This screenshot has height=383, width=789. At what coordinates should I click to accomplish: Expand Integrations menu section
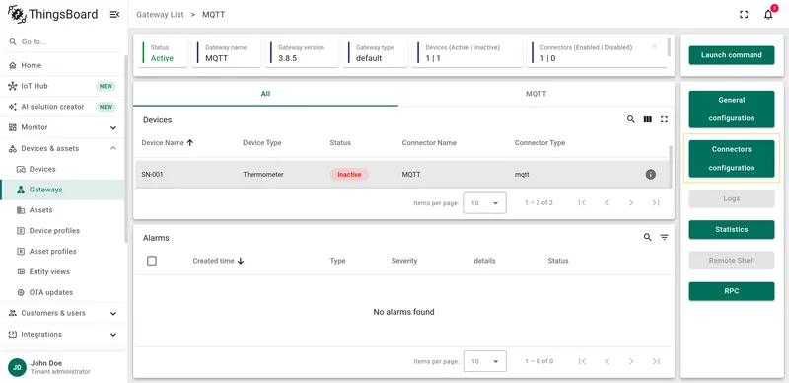click(x=62, y=334)
